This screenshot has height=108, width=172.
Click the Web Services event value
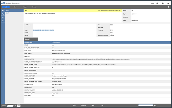click(x=135, y=20)
